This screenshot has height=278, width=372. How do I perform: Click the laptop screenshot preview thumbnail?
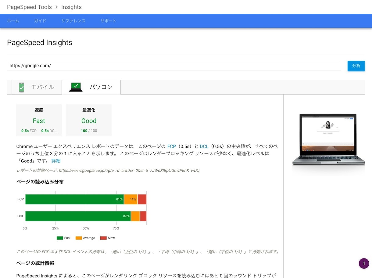click(x=328, y=140)
